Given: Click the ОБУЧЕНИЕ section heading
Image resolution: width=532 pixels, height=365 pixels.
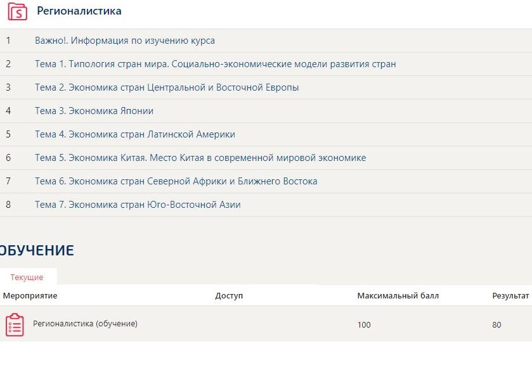Looking at the screenshot, I should tap(37, 250).
